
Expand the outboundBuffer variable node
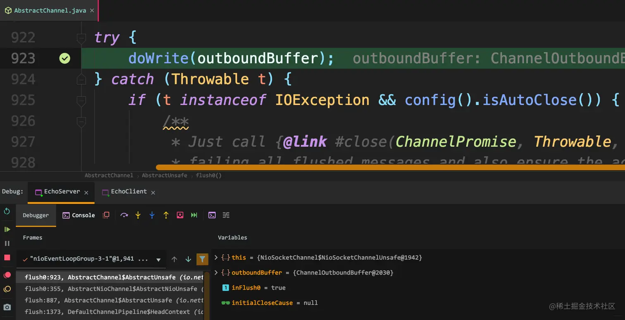point(216,272)
